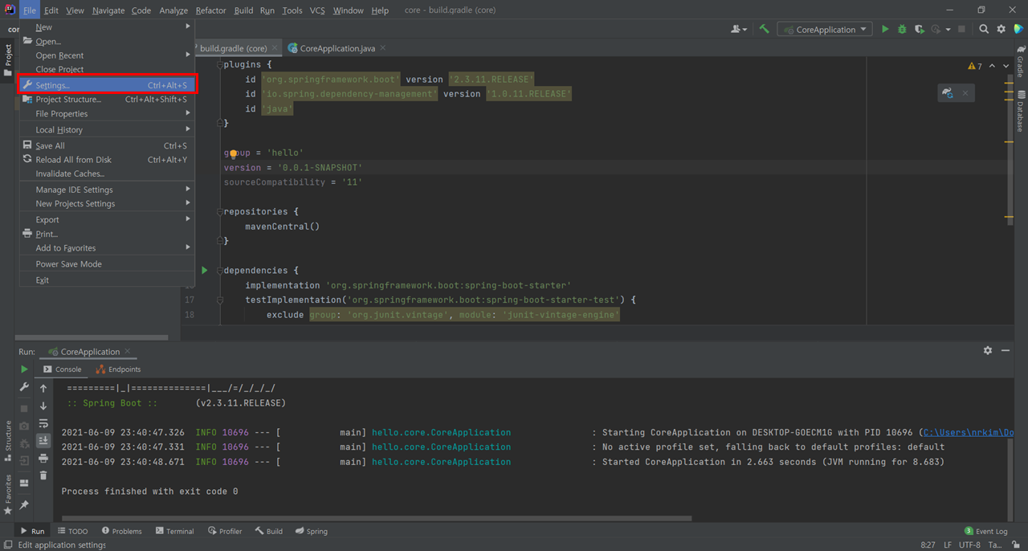Click the 7 warnings indicator

pyautogui.click(x=975, y=66)
